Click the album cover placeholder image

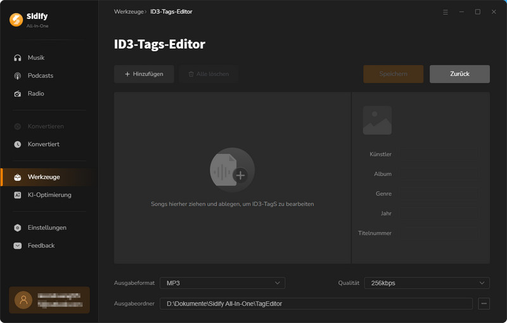pos(377,120)
